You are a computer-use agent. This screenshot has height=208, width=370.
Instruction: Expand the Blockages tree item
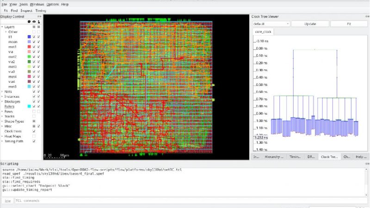(2, 101)
